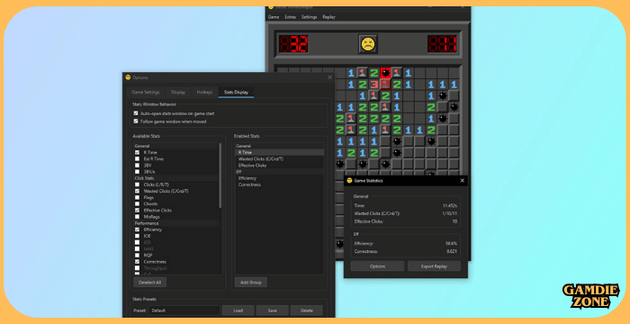This screenshot has height=324, width=630.
Task: Switch to the Game Settings tab
Action: click(146, 92)
